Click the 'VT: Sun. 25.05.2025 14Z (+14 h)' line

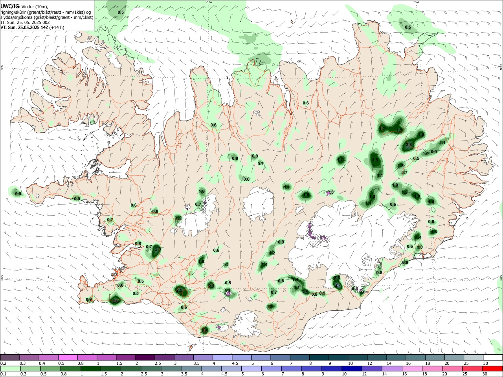click(32, 27)
